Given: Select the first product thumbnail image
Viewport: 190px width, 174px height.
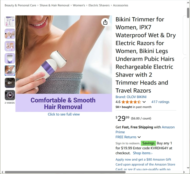Looking at the screenshot, I should click(10, 22).
